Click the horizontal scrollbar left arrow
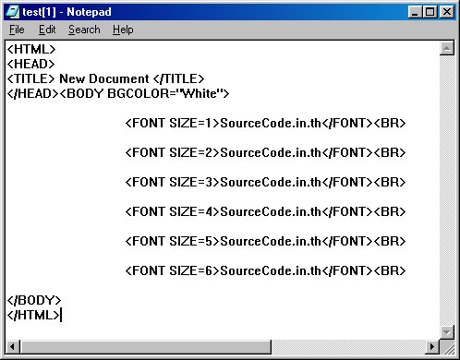Viewport: 460px width, 360px height. 13,347
